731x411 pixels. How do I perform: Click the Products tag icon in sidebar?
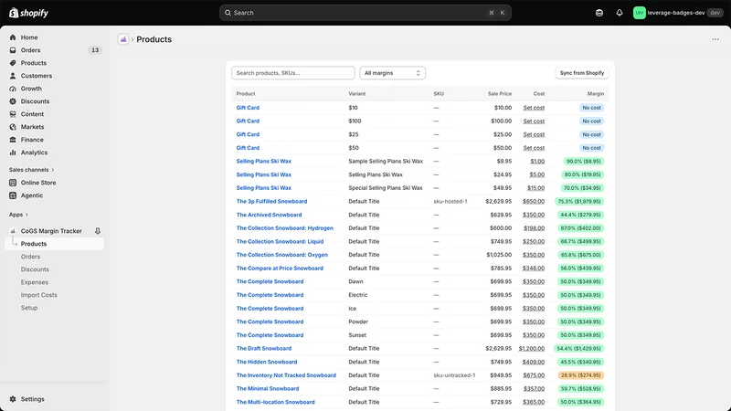click(x=13, y=63)
